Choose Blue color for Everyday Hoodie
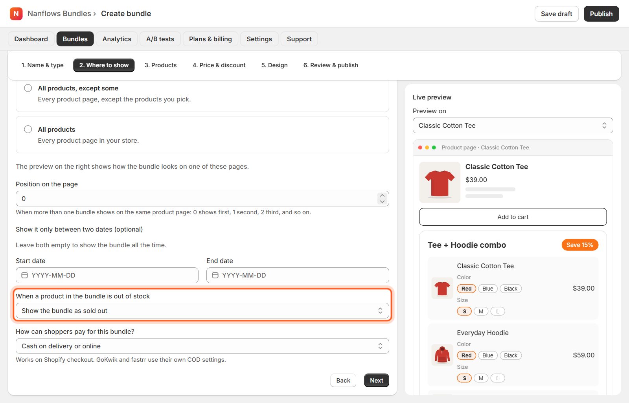629x403 pixels. tap(488, 355)
